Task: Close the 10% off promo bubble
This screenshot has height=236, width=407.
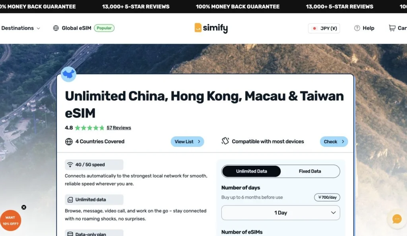Action: coord(23,207)
